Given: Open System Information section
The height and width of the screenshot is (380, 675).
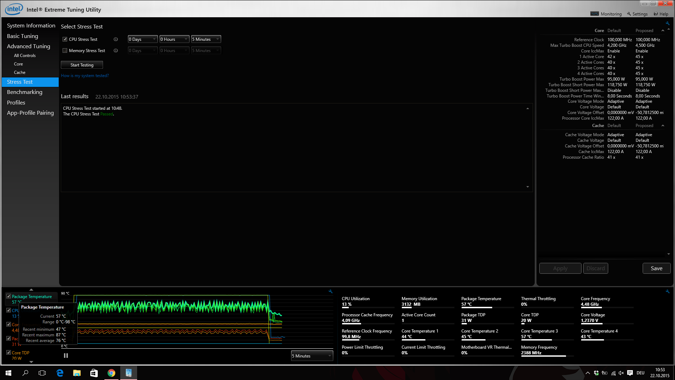Looking at the screenshot, I should pos(31,26).
